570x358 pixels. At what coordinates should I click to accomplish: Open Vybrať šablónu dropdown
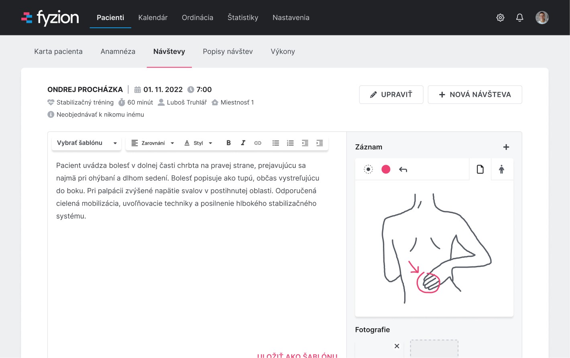[x=87, y=143]
